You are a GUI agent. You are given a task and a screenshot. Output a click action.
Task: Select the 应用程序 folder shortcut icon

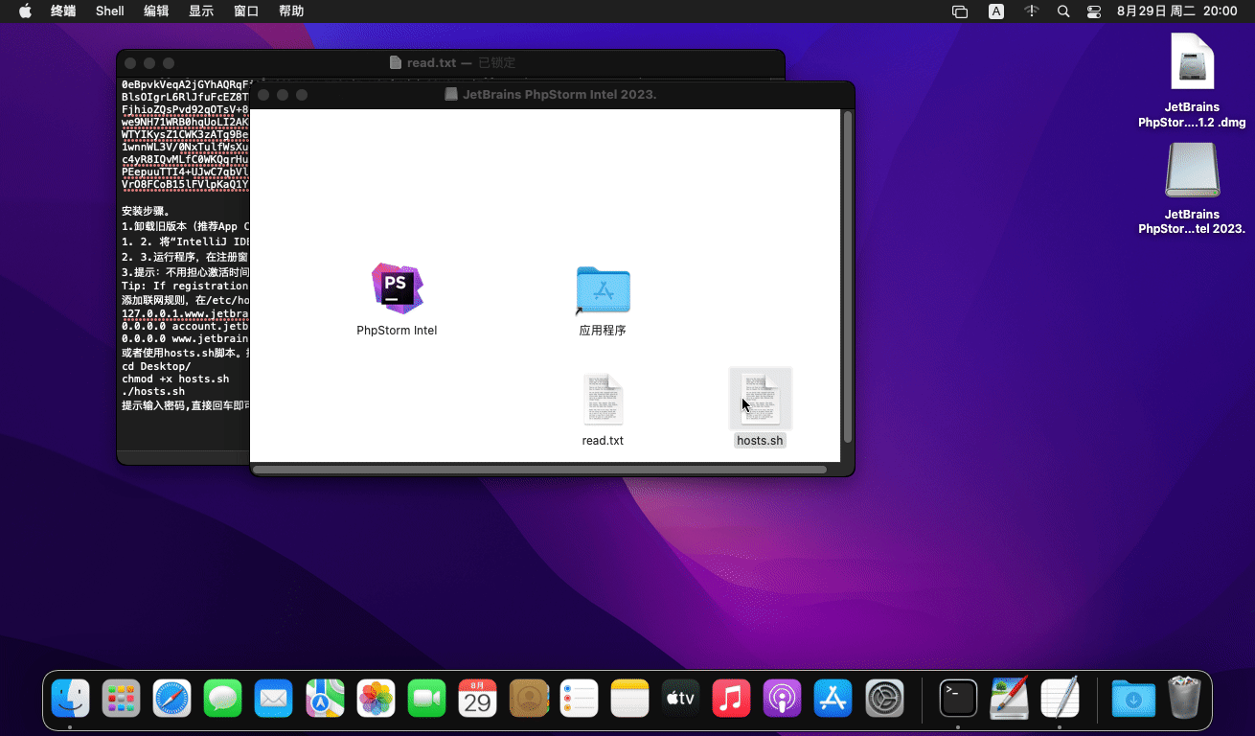click(603, 289)
